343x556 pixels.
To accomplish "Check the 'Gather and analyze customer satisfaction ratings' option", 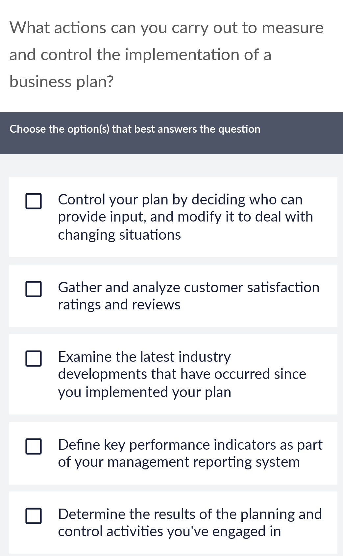I will click(x=34, y=290).
